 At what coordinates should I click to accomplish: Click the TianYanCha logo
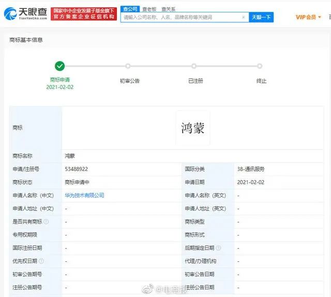point(25,13)
